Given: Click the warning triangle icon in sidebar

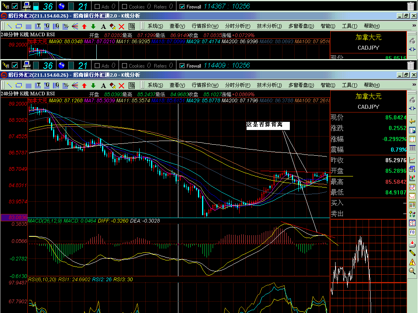Looking at the screenshot, I should click(x=412, y=262).
